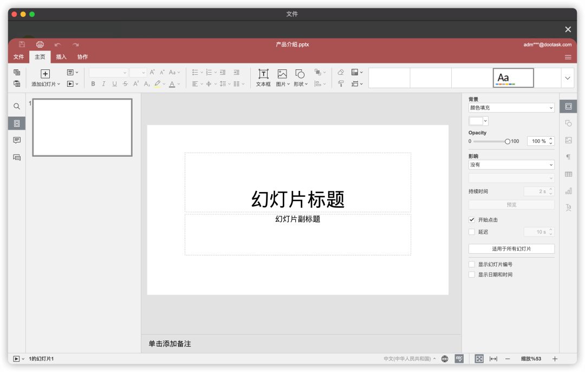
Task: Decrease indent in paragraph tools
Action: pos(223,73)
